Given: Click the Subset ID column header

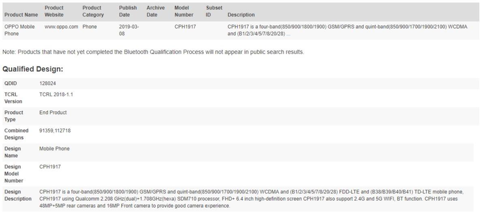Looking at the screenshot, I should click(214, 11).
